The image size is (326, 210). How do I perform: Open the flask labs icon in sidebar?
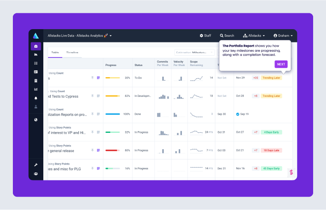click(x=36, y=106)
